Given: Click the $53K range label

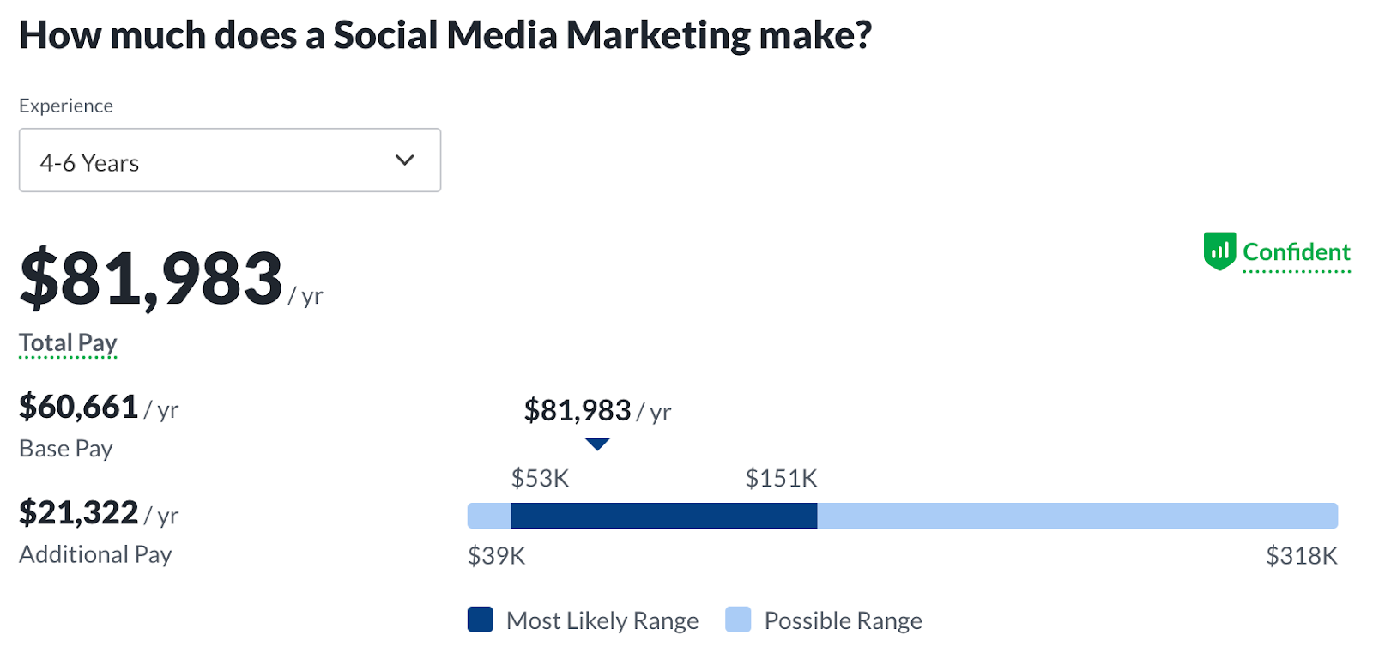Looking at the screenshot, I should 540,478.
